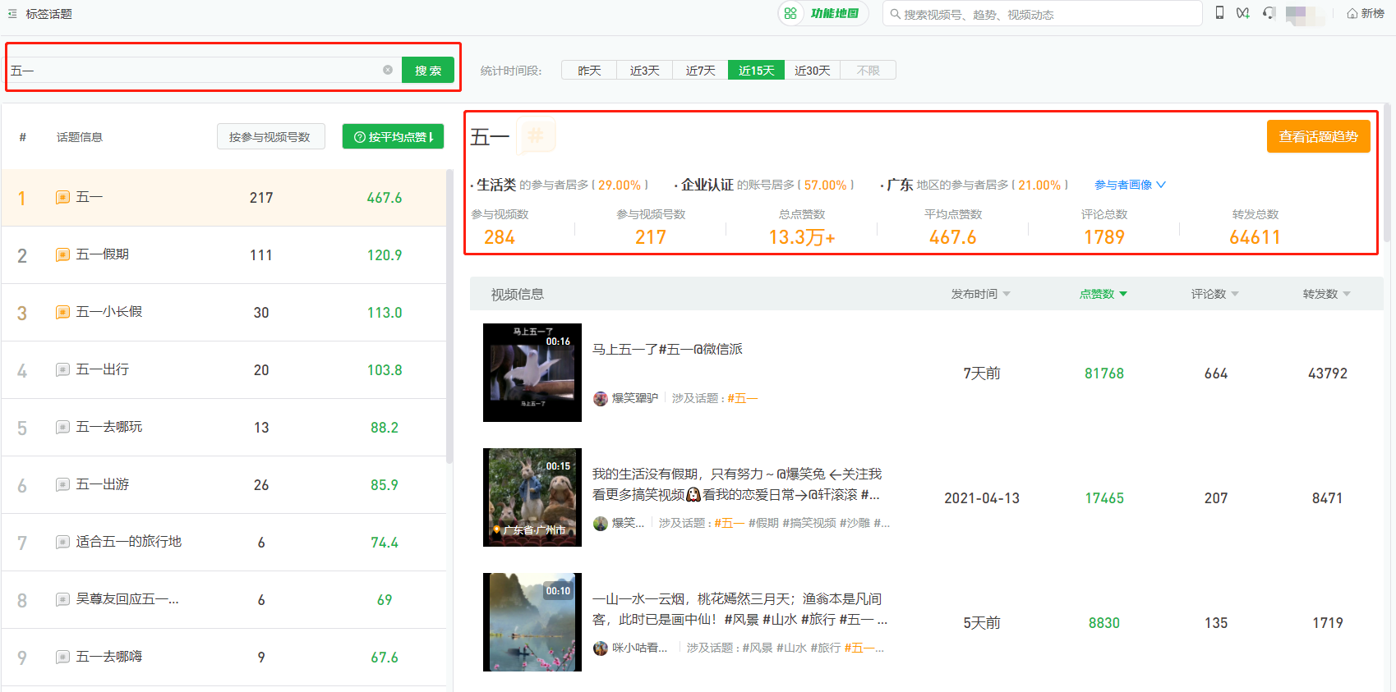The height and width of the screenshot is (692, 1396).
Task: Open video title 一山一水一云烟
Action: [739, 609]
